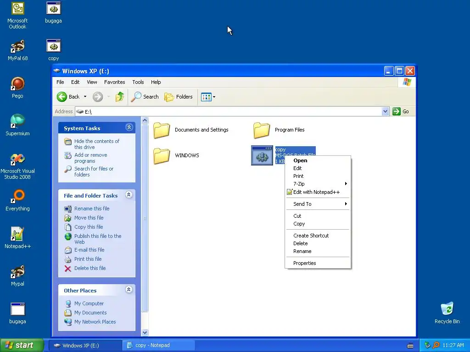Open the Back history dropdown arrow
The image size is (470, 352).
point(85,97)
